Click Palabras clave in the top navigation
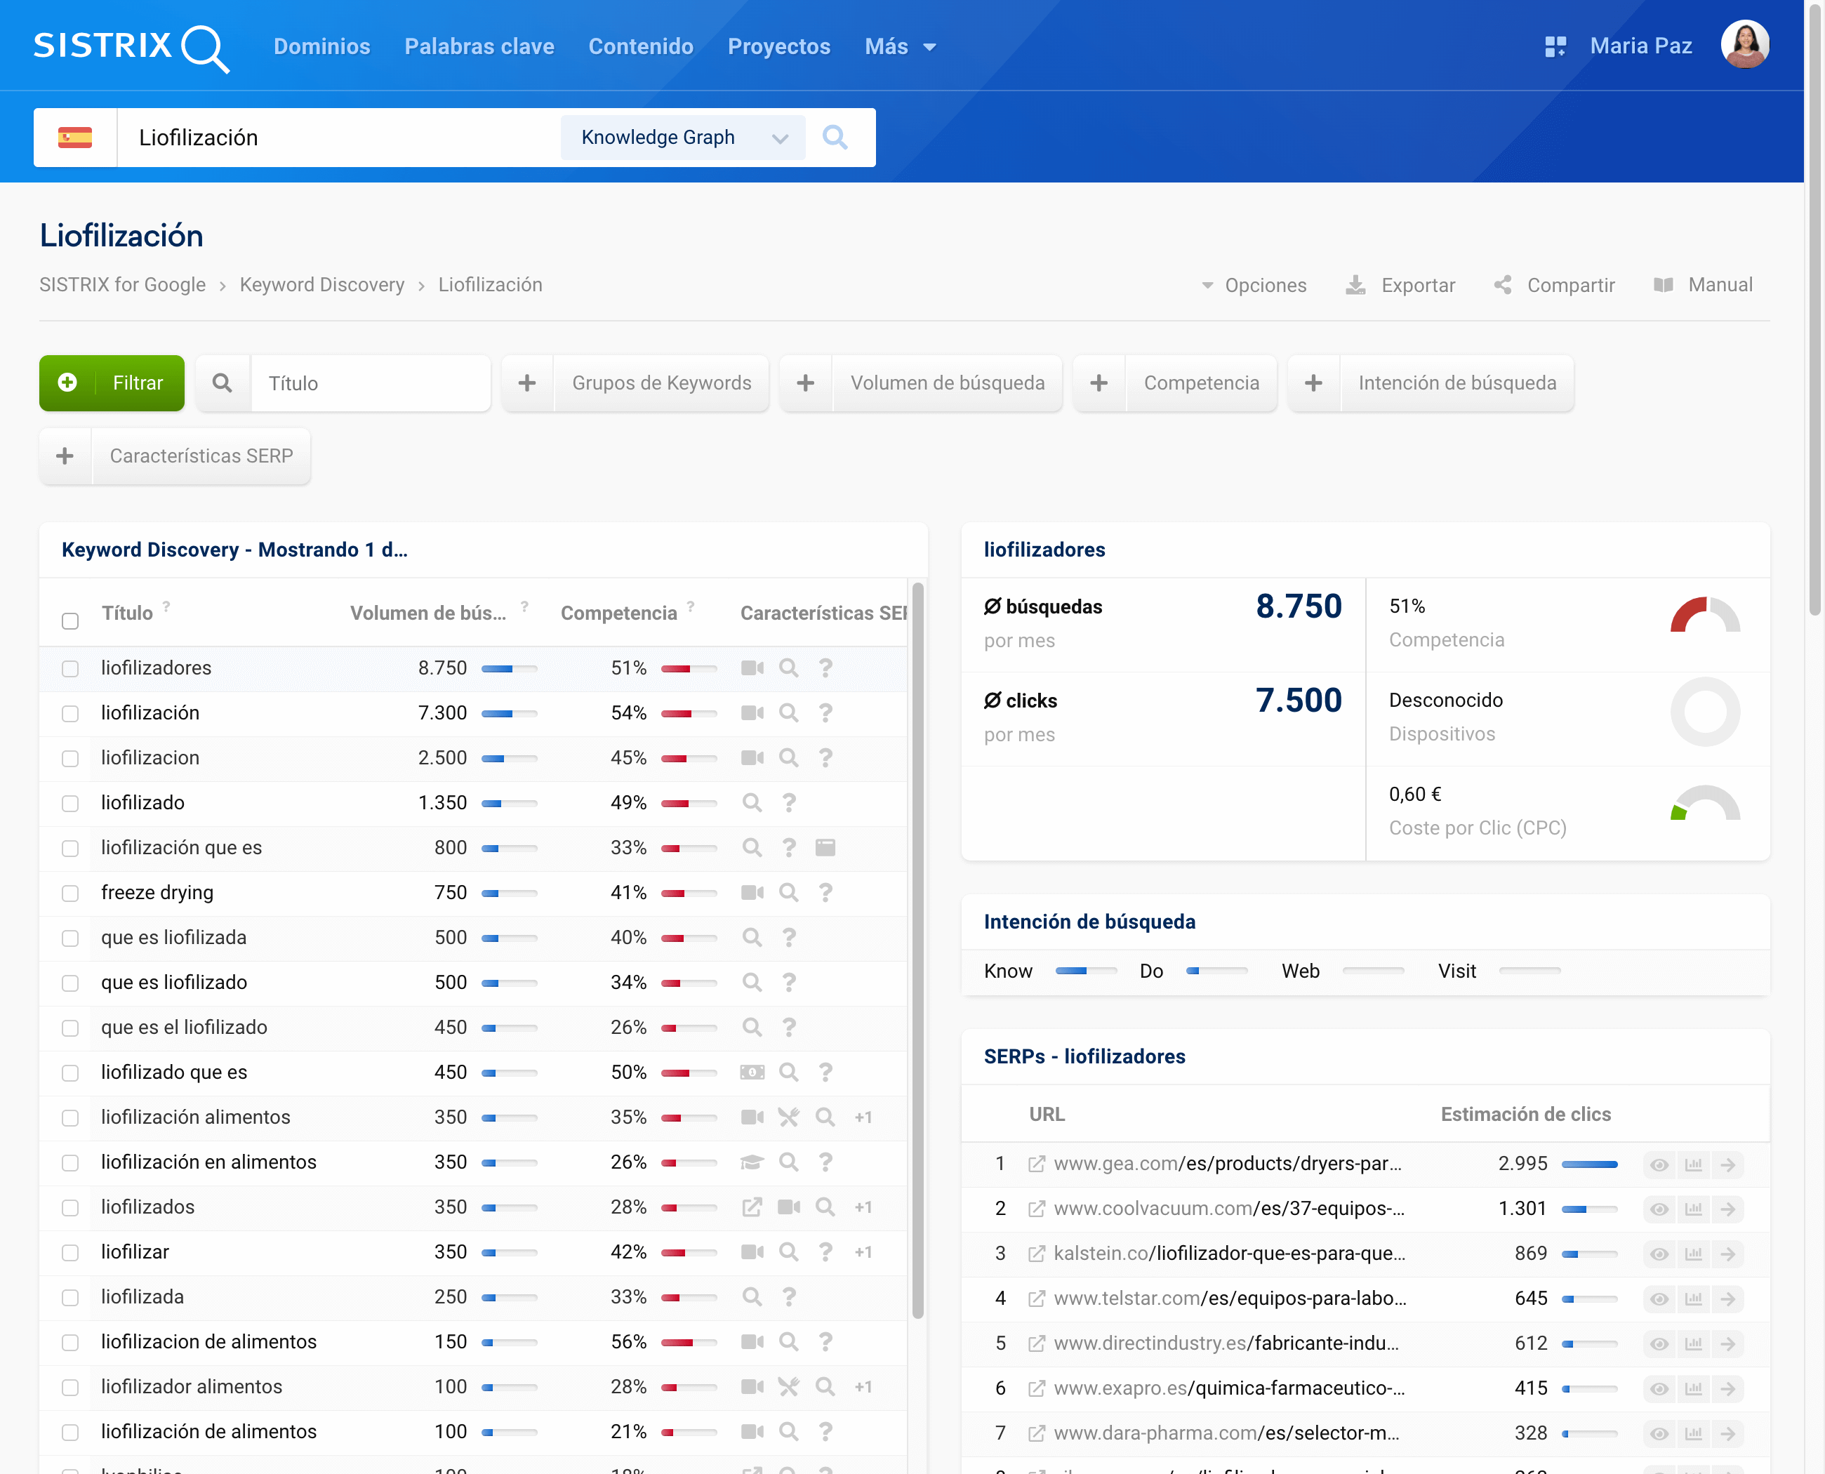 [480, 46]
